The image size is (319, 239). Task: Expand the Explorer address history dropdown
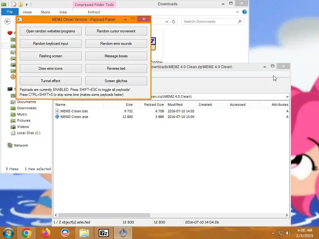click(167, 21)
